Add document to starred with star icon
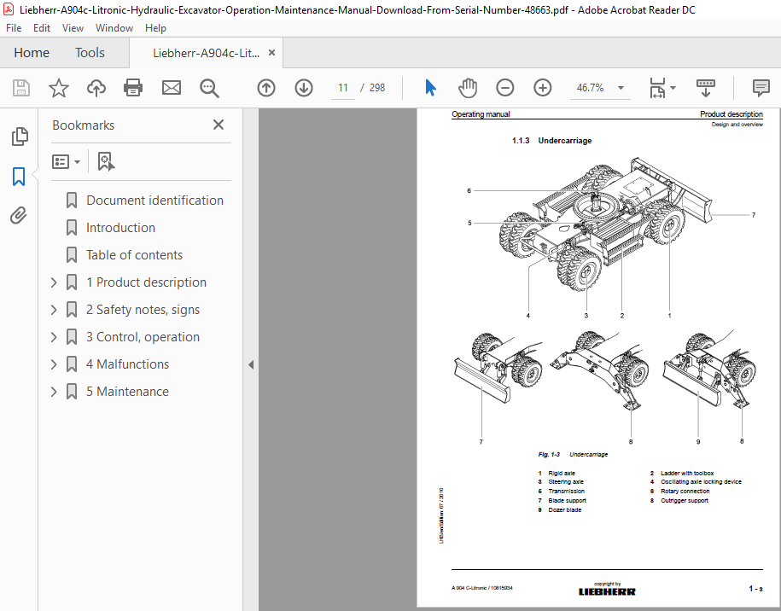The image size is (781, 611). pyautogui.click(x=59, y=88)
